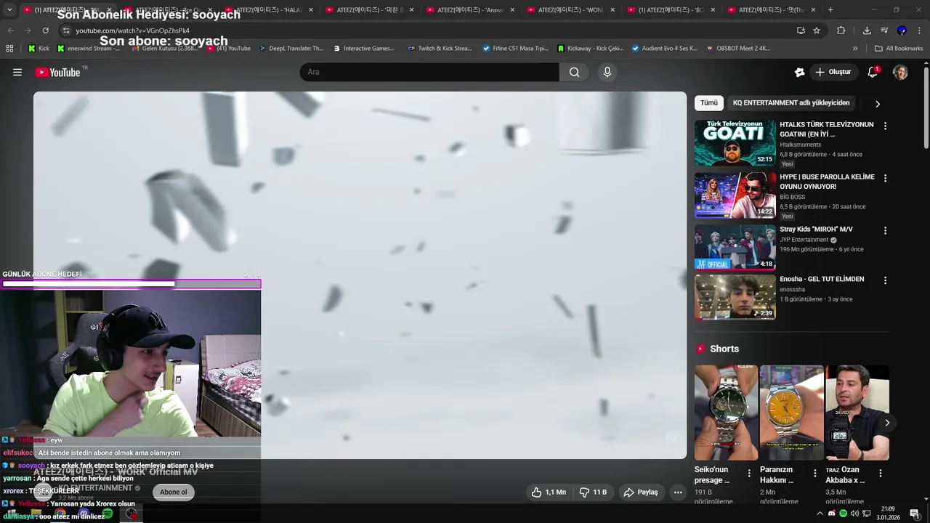Open HYPE Buse Parolla video thumbnail
This screenshot has height=523, width=930.
click(x=735, y=195)
